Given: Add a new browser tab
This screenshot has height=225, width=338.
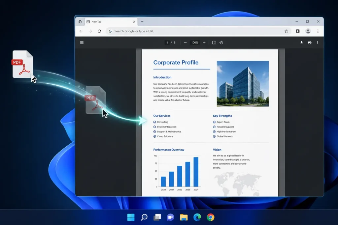Looking at the screenshot, I should pos(142,22).
